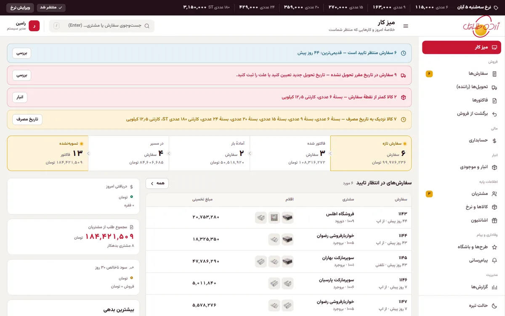
Task: Click بررسی on the pending confirmation alert
Action: pyautogui.click(x=21, y=53)
